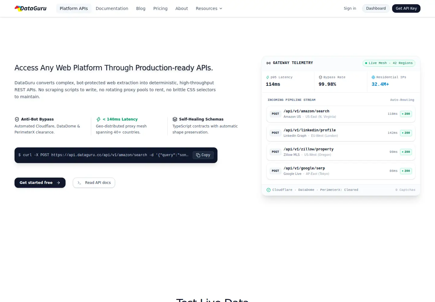Click the DataGuru logo

click(x=31, y=8)
